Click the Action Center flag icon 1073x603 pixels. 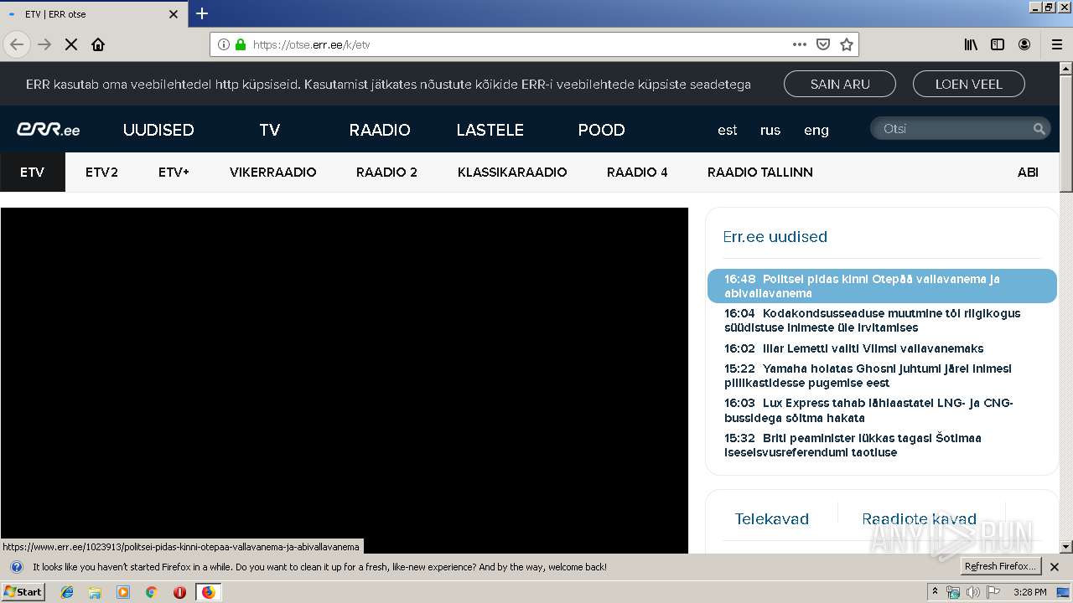[x=993, y=592]
